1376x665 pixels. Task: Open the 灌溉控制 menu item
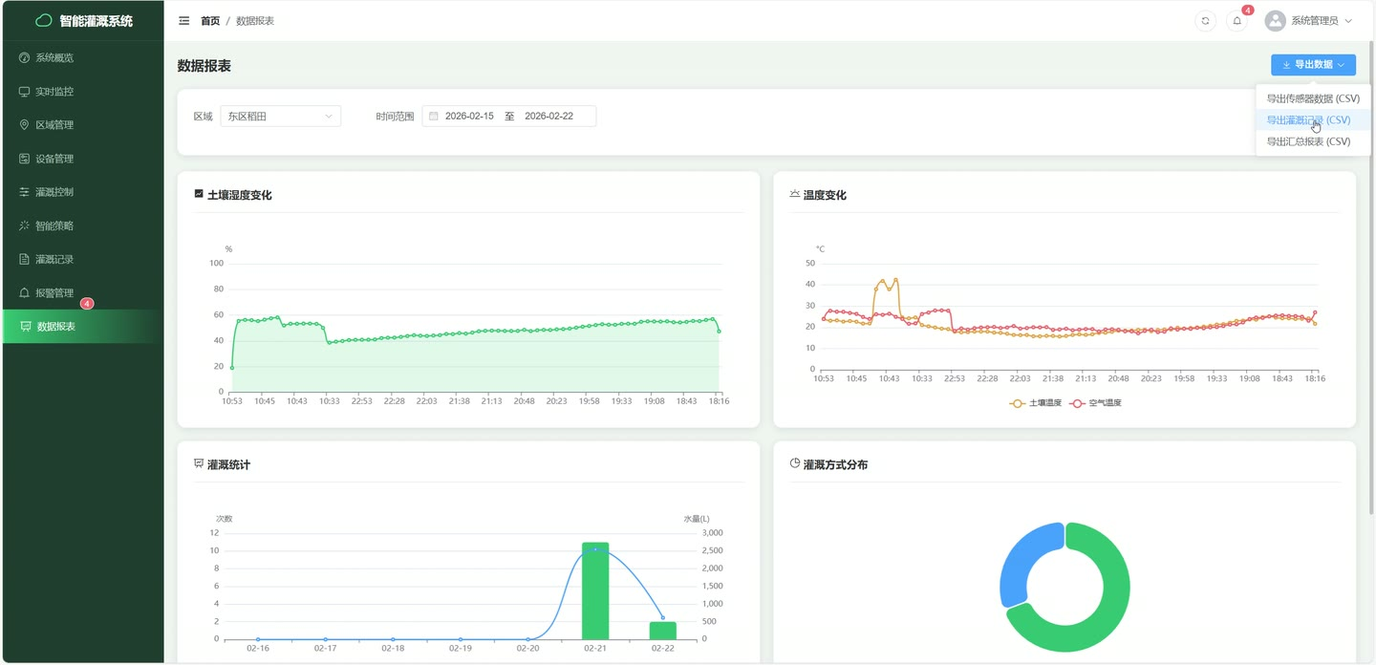[x=82, y=192]
